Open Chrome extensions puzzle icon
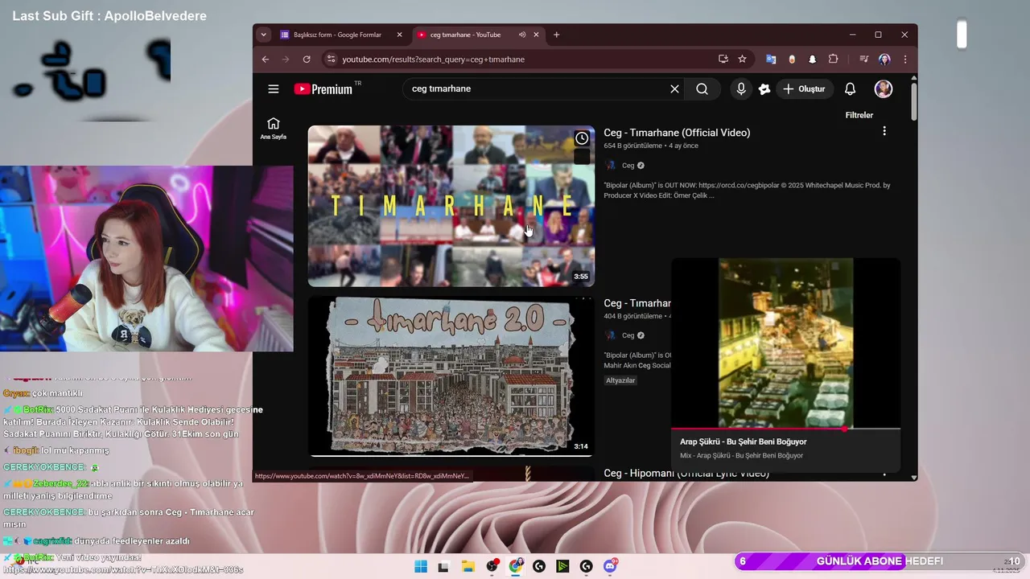The image size is (1030, 579). click(833, 59)
